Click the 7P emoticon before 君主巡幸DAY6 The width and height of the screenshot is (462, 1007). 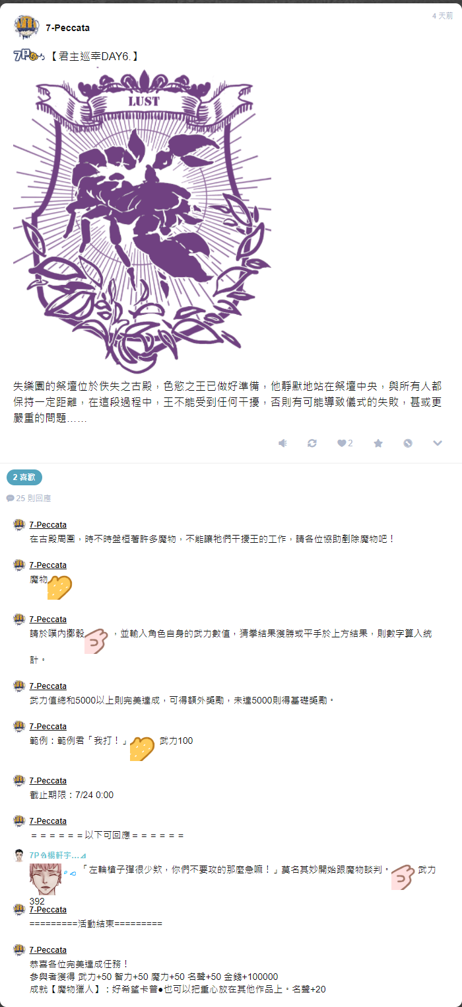(x=29, y=56)
